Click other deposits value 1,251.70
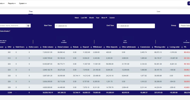190x100 pixels. click(x=109, y=82)
